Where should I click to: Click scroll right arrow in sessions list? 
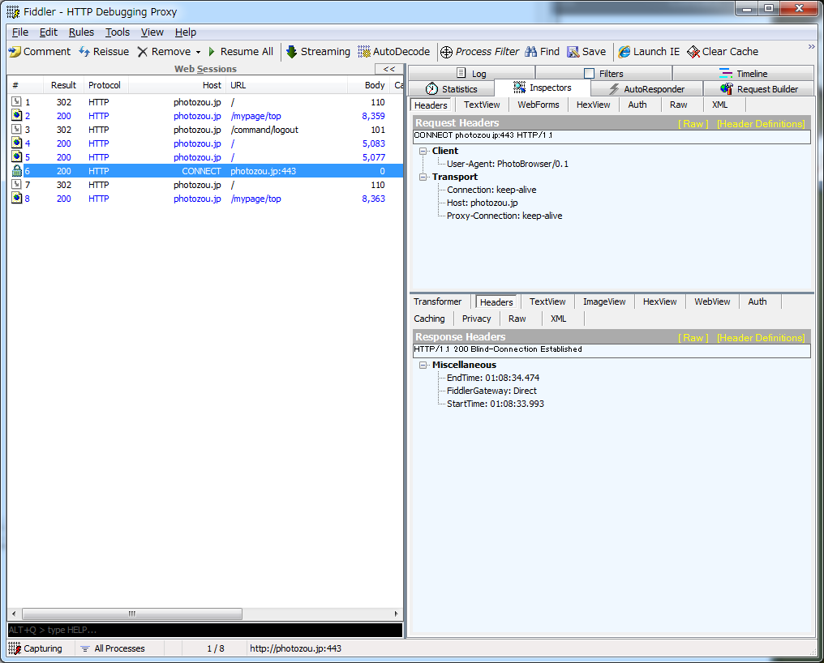pos(396,614)
